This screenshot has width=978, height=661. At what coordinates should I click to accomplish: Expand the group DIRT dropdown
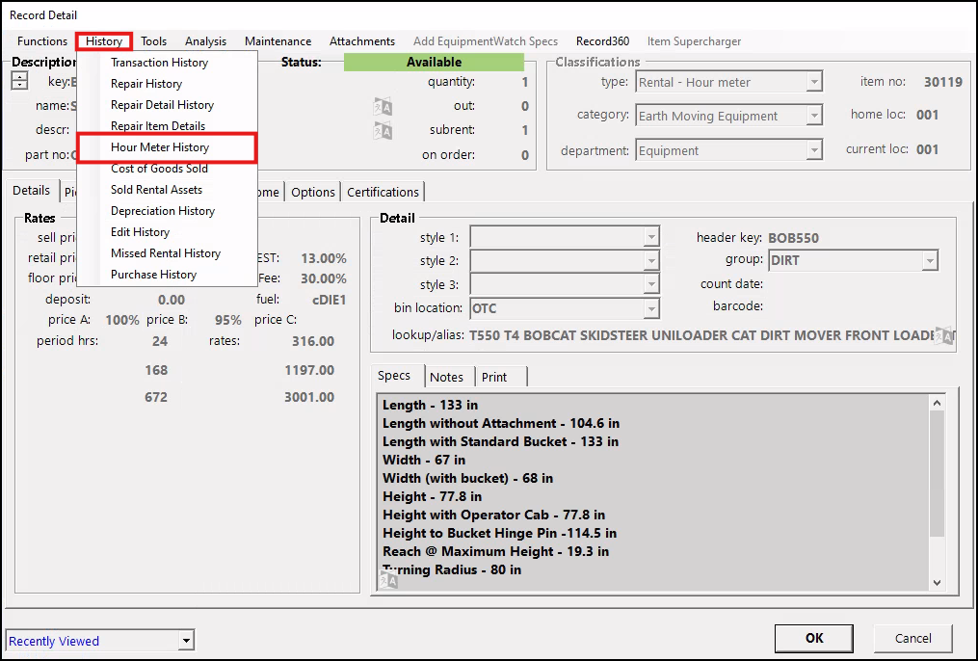[x=929, y=261]
